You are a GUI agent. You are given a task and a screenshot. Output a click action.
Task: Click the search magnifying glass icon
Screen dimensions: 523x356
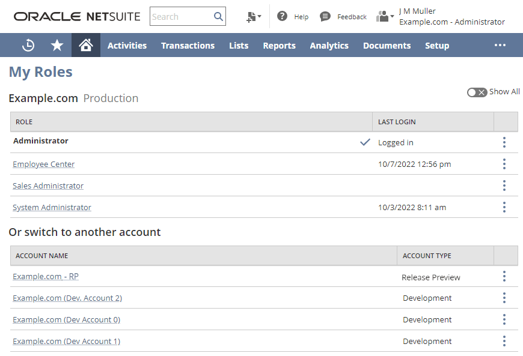(x=218, y=16)
